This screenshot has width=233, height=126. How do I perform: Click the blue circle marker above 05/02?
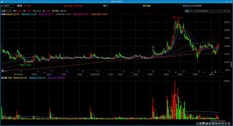click(153, 71)
